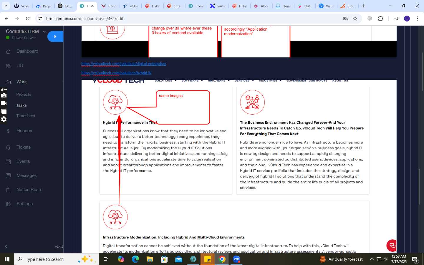Click the browser forward arrow
This screenshot has width=424, height=265.
(x=17, y=19)
